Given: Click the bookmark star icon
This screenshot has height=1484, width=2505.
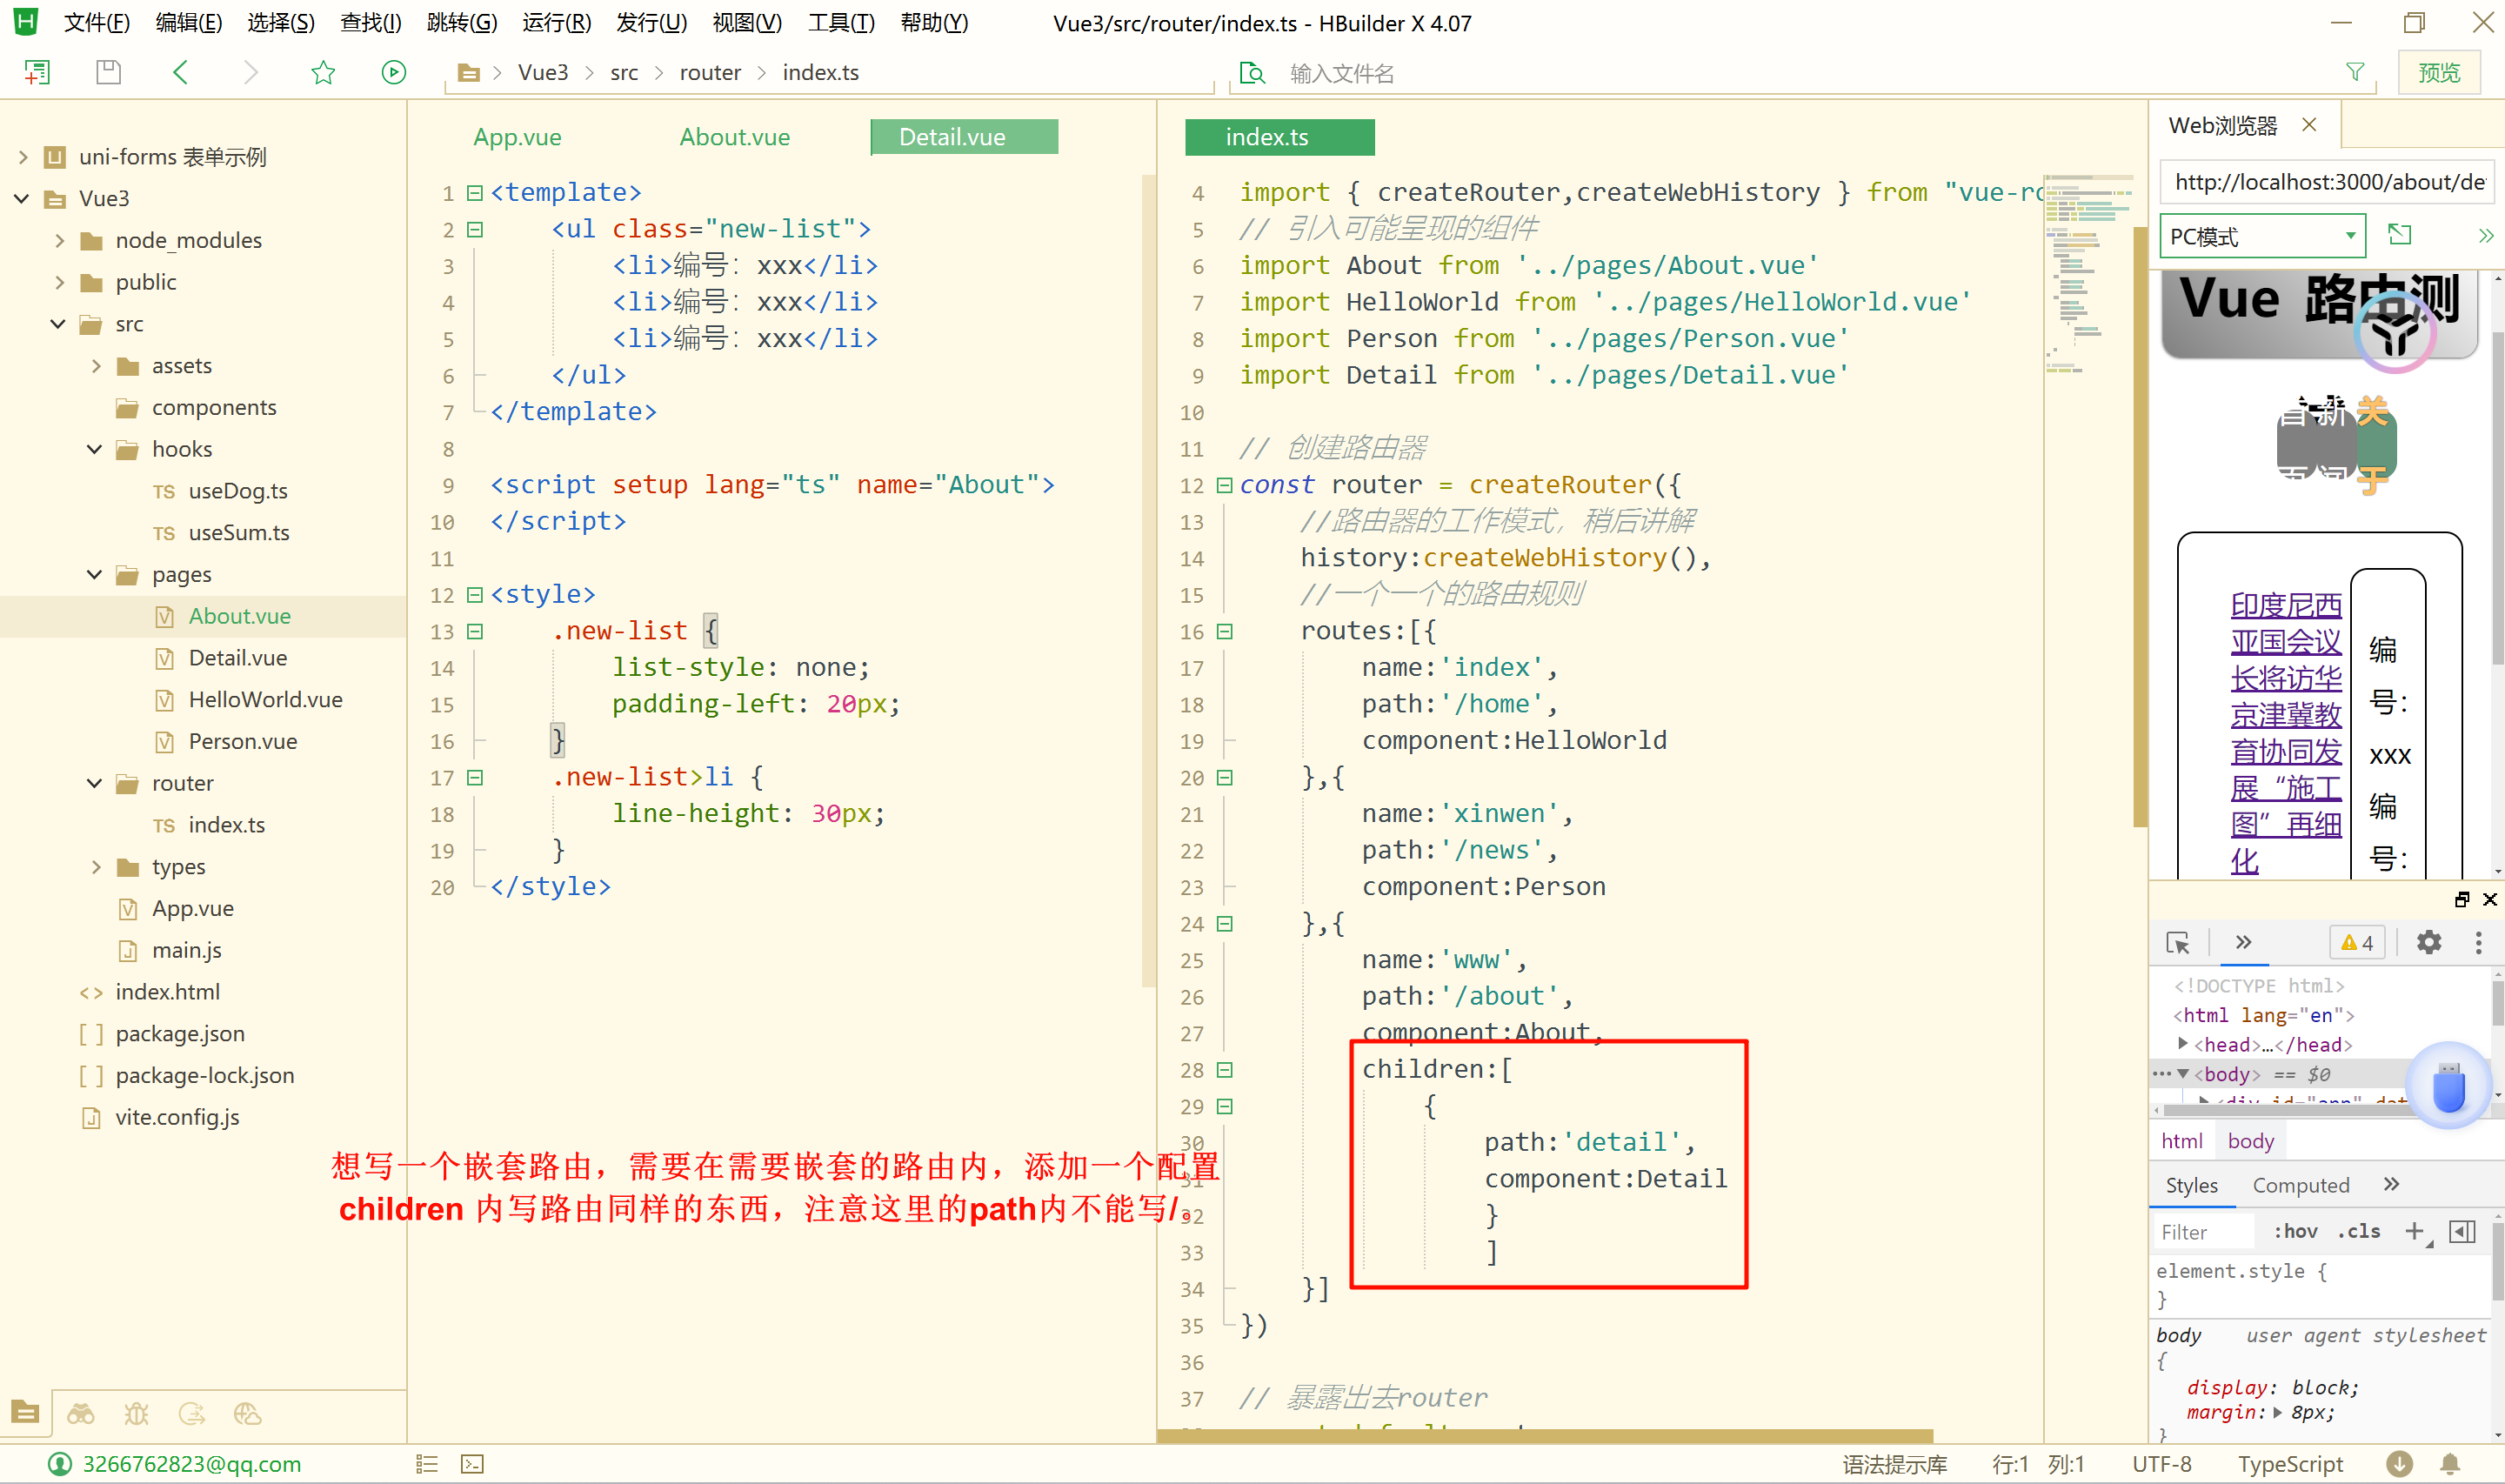Looking at the screenshot, I should (x=323, y=72).
